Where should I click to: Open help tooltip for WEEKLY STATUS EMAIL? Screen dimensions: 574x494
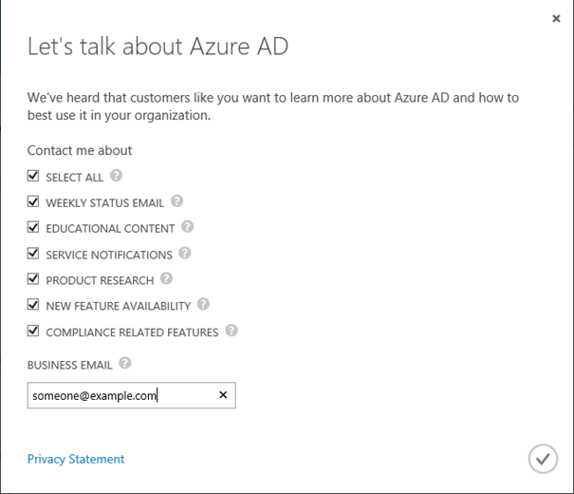(176, 201)
